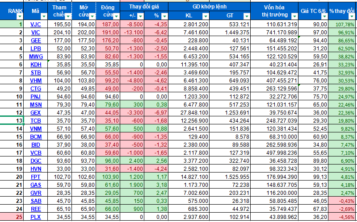The image size is (357, 222).
Task: Select CTG market cap 263.129.596
Action: click(x=274, y=88)
